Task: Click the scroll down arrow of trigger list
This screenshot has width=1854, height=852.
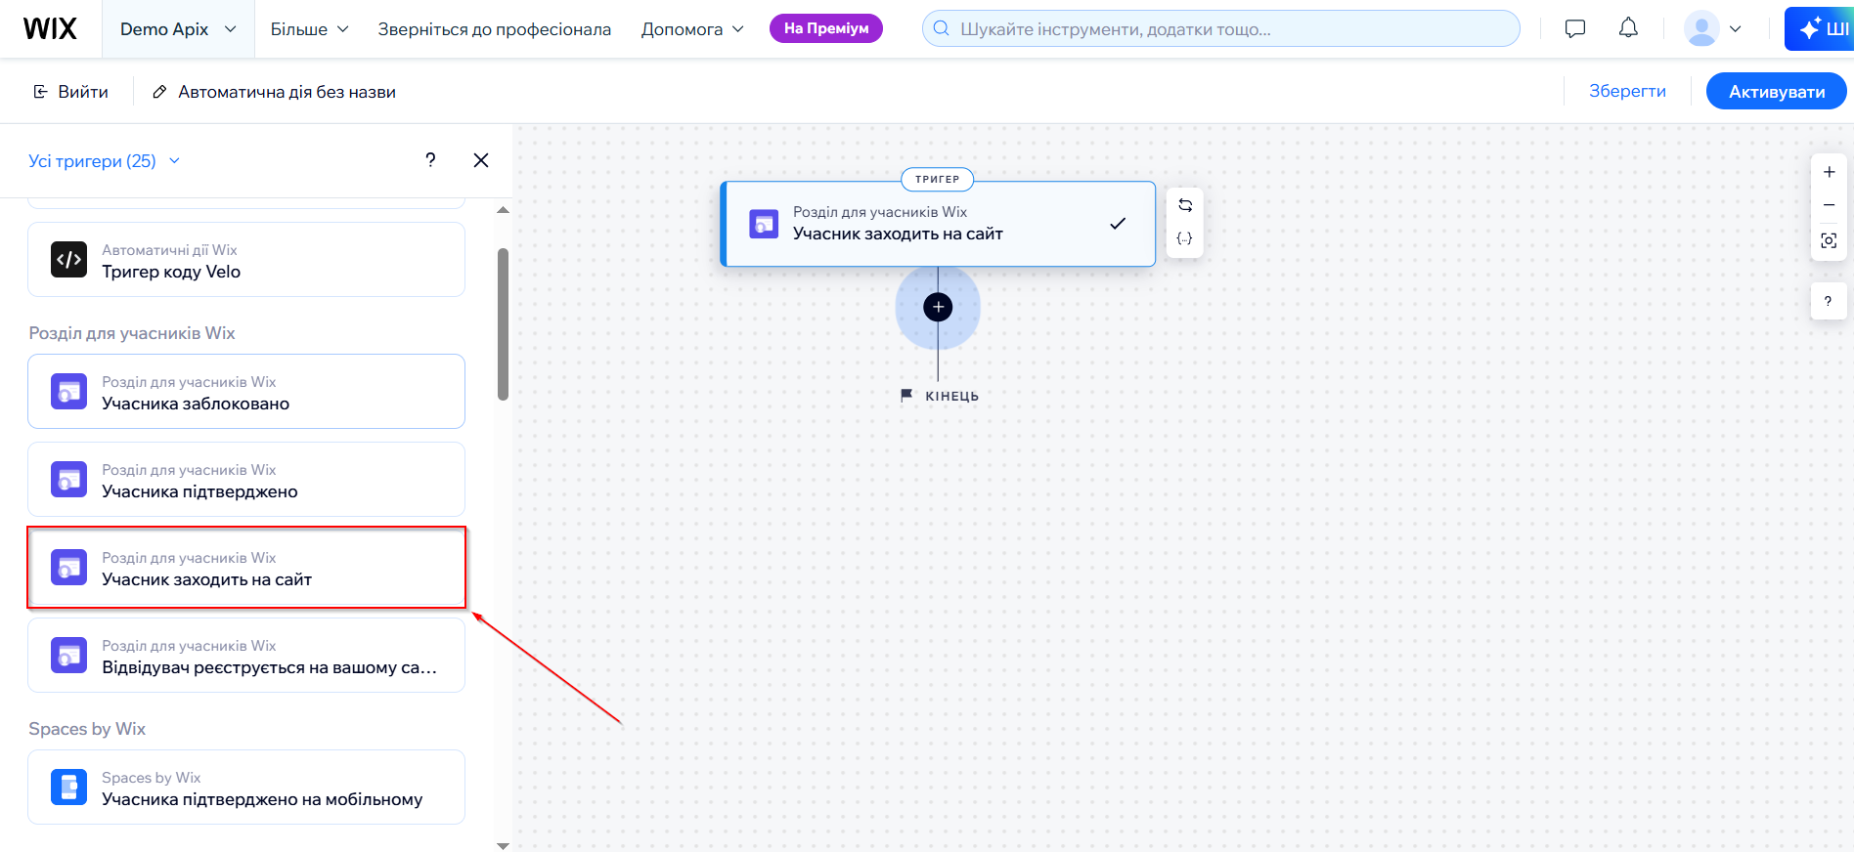Action: point(504,845)
